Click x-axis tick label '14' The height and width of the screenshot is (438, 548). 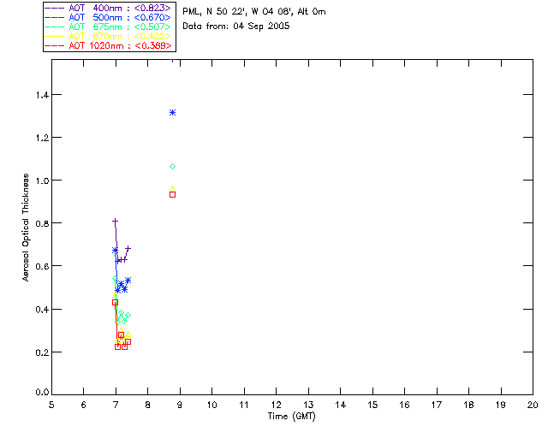click(x=341, y=405)
